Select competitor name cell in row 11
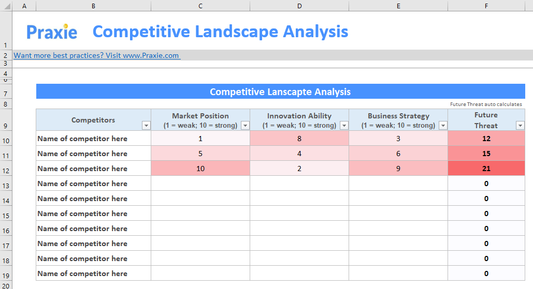533x289 pixels. click(93, 154)
